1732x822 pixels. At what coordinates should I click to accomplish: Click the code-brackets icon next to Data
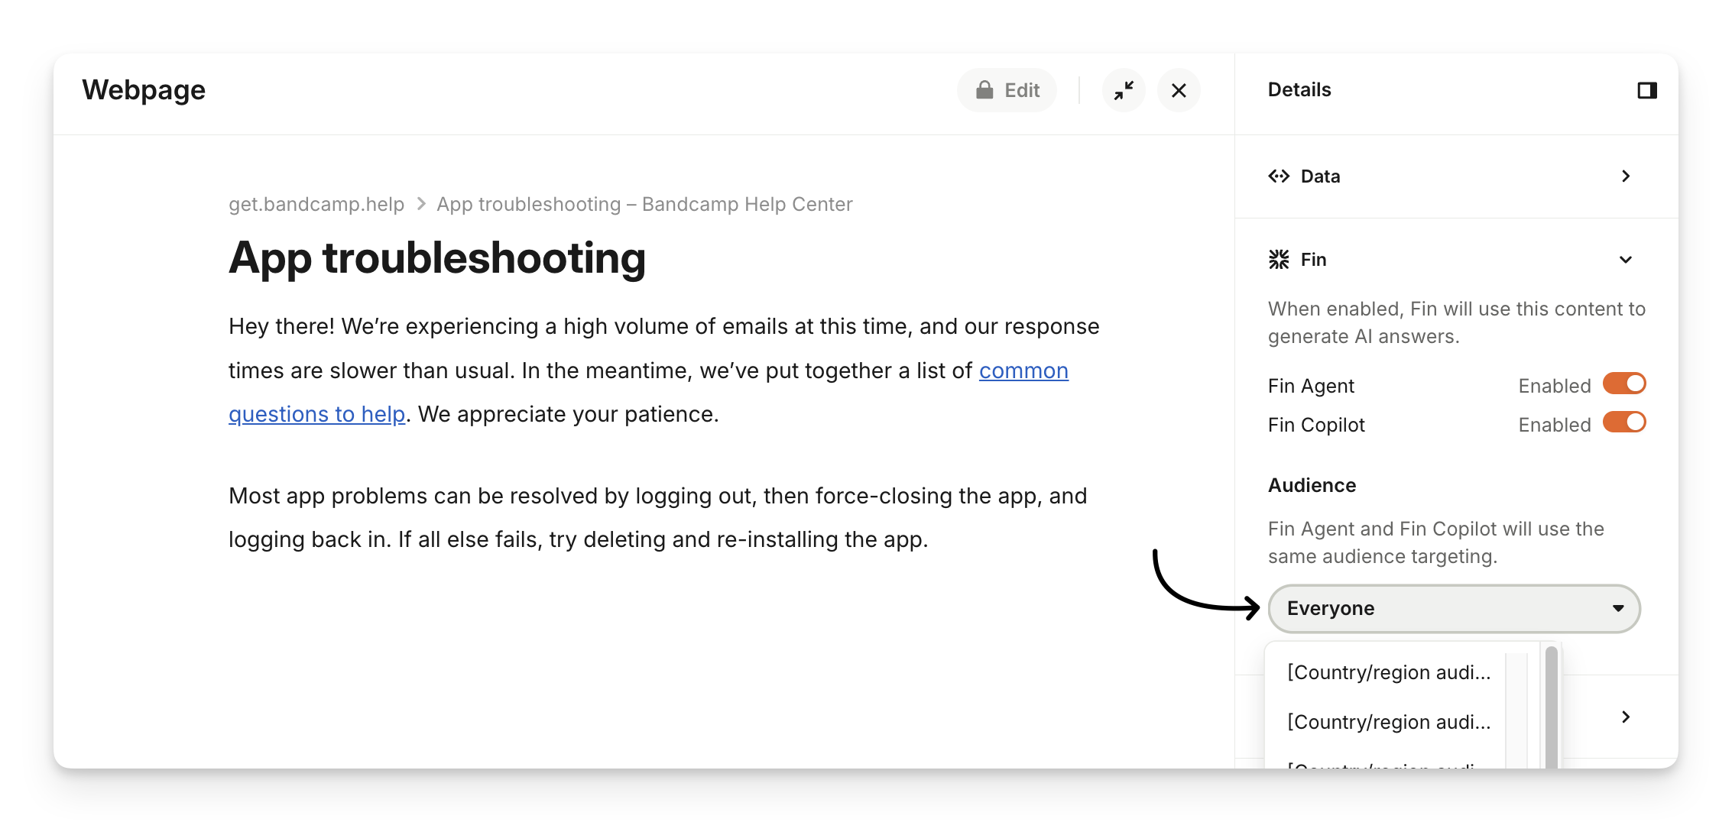(1279, 176)
